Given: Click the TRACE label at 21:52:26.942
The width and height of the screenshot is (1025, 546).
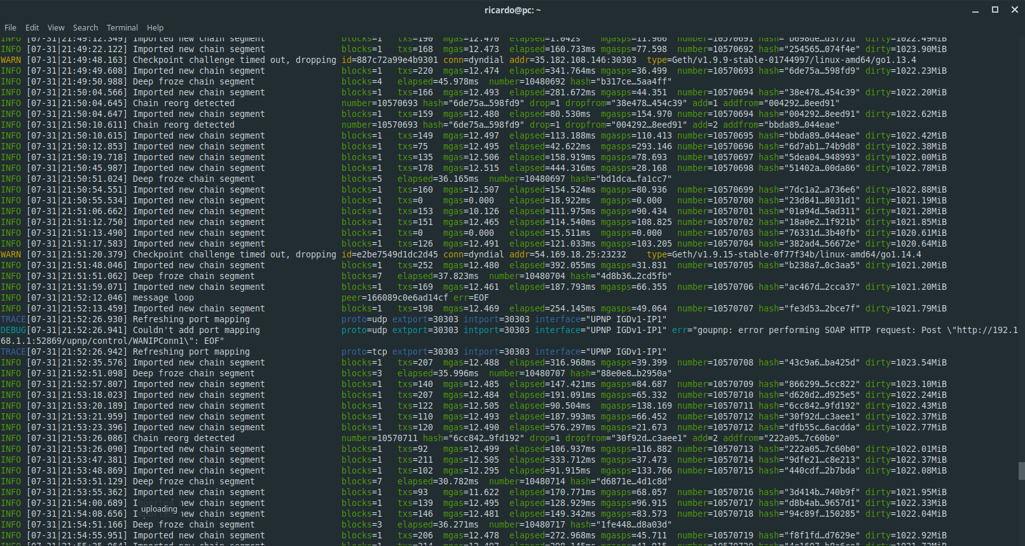Looking at the screenshot, I should click(x=13, y=351).
